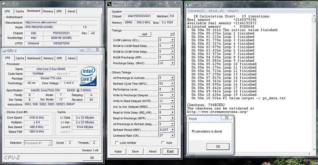This screenshot has width=318, height=165.
Task: Tick the Auto checkbox in MemSet
Action: point(163,143)
